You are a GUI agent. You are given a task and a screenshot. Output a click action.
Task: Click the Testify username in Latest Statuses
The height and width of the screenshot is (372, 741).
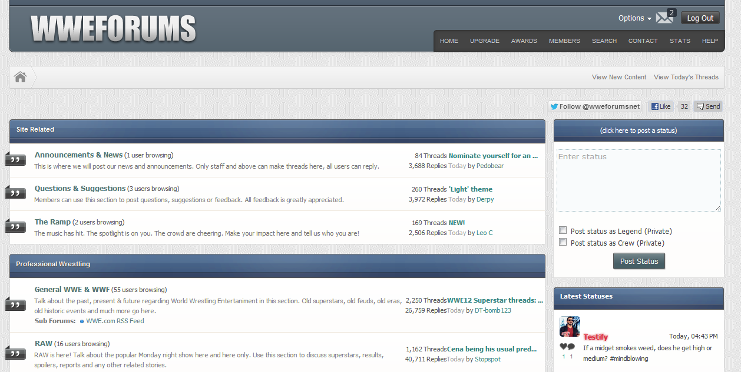(x=596, y=337)
